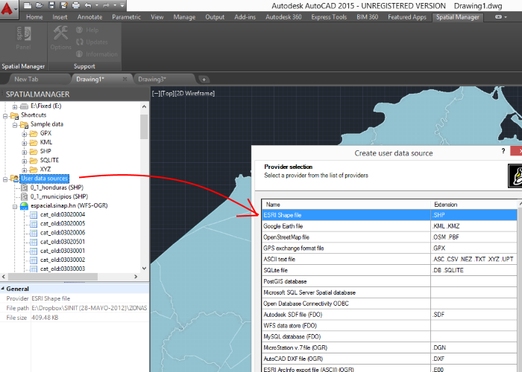This screenshot has height=372, width=522.
Task: Click the table icon of cat_old:03020004
Action: click(34, 215)
